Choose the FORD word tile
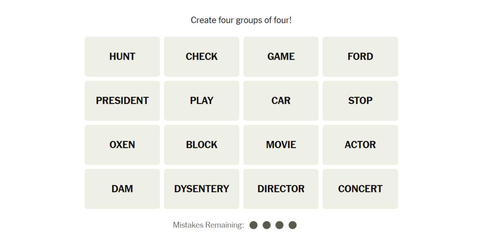Screen dimensions: 483x241 point(360,57)
